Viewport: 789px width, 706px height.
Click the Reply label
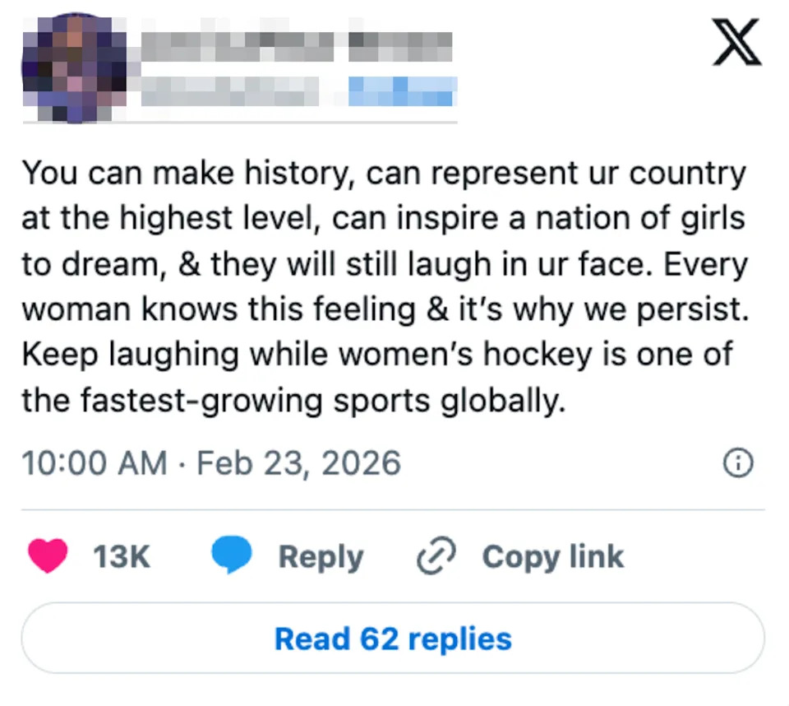322,556
